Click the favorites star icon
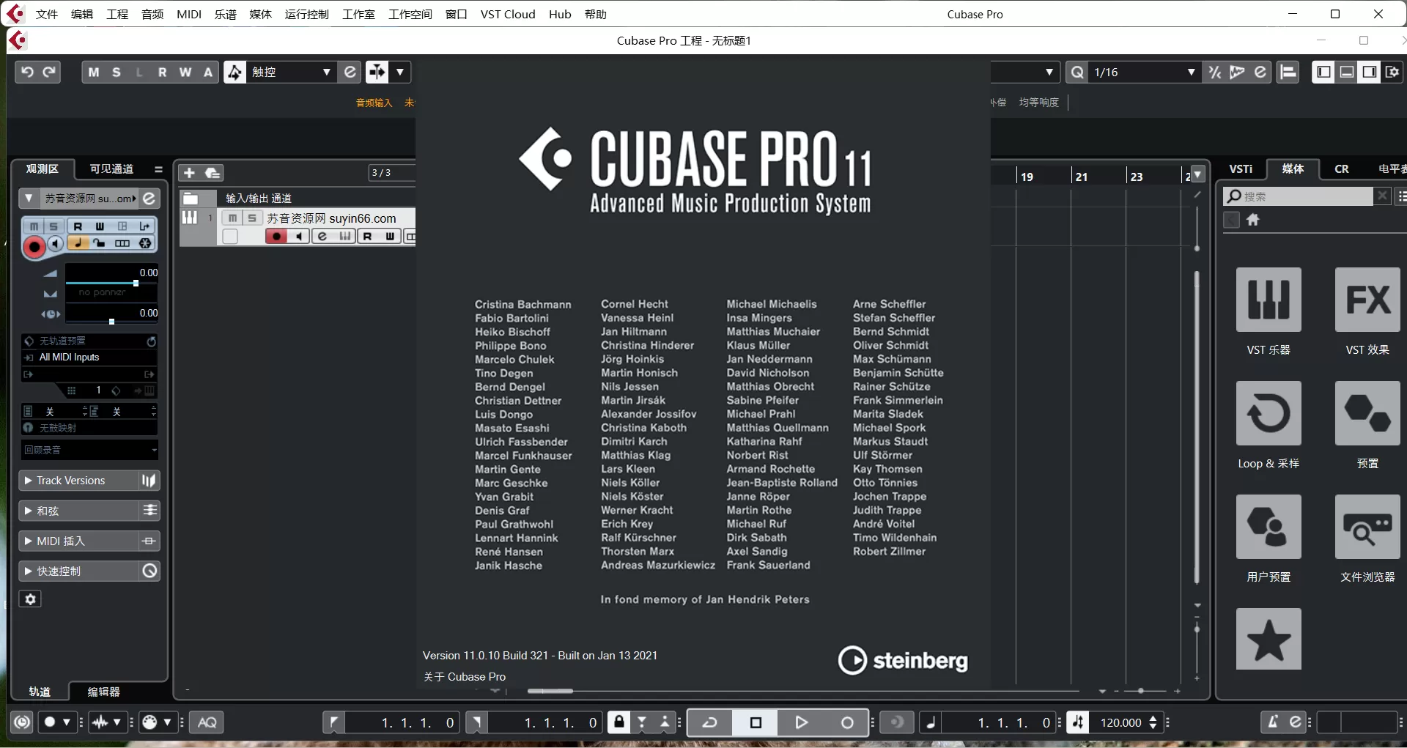Image resolution: width=1407 pixels, height=748 pixels. [x=1268, y=639]
